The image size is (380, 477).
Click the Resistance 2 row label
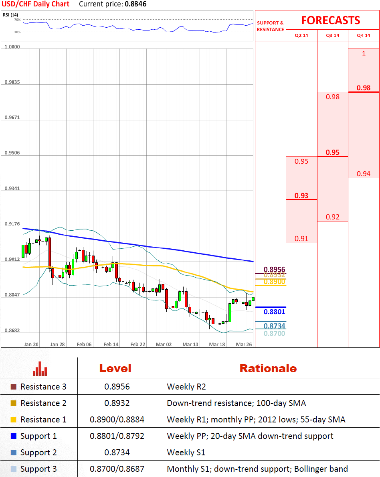click(x=43, y=403)
